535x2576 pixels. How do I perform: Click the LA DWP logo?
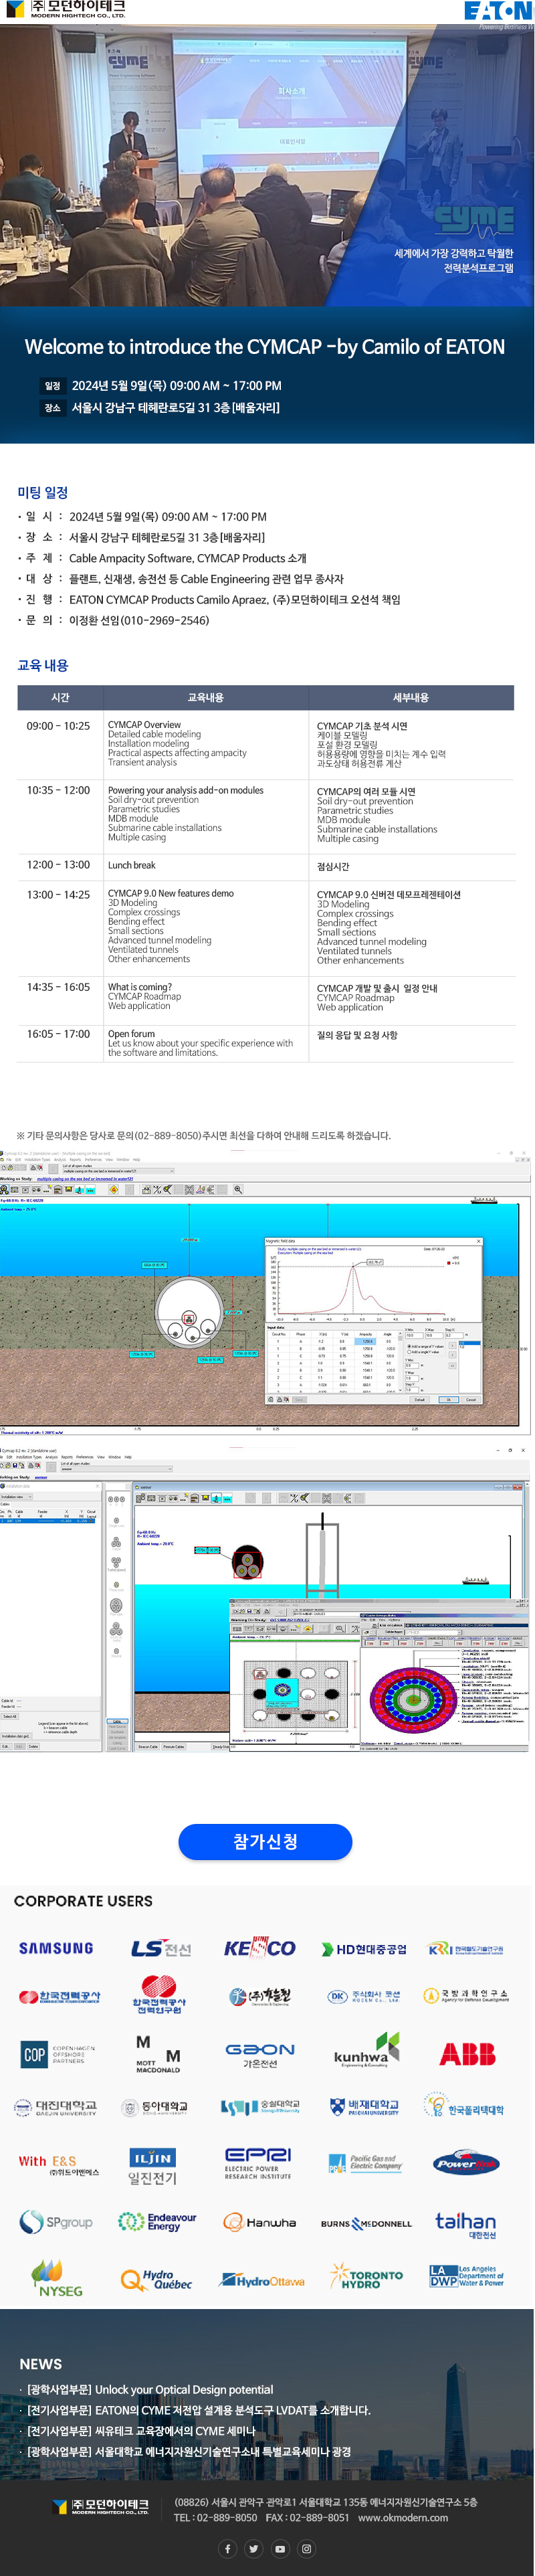[x=466, y=2277]
